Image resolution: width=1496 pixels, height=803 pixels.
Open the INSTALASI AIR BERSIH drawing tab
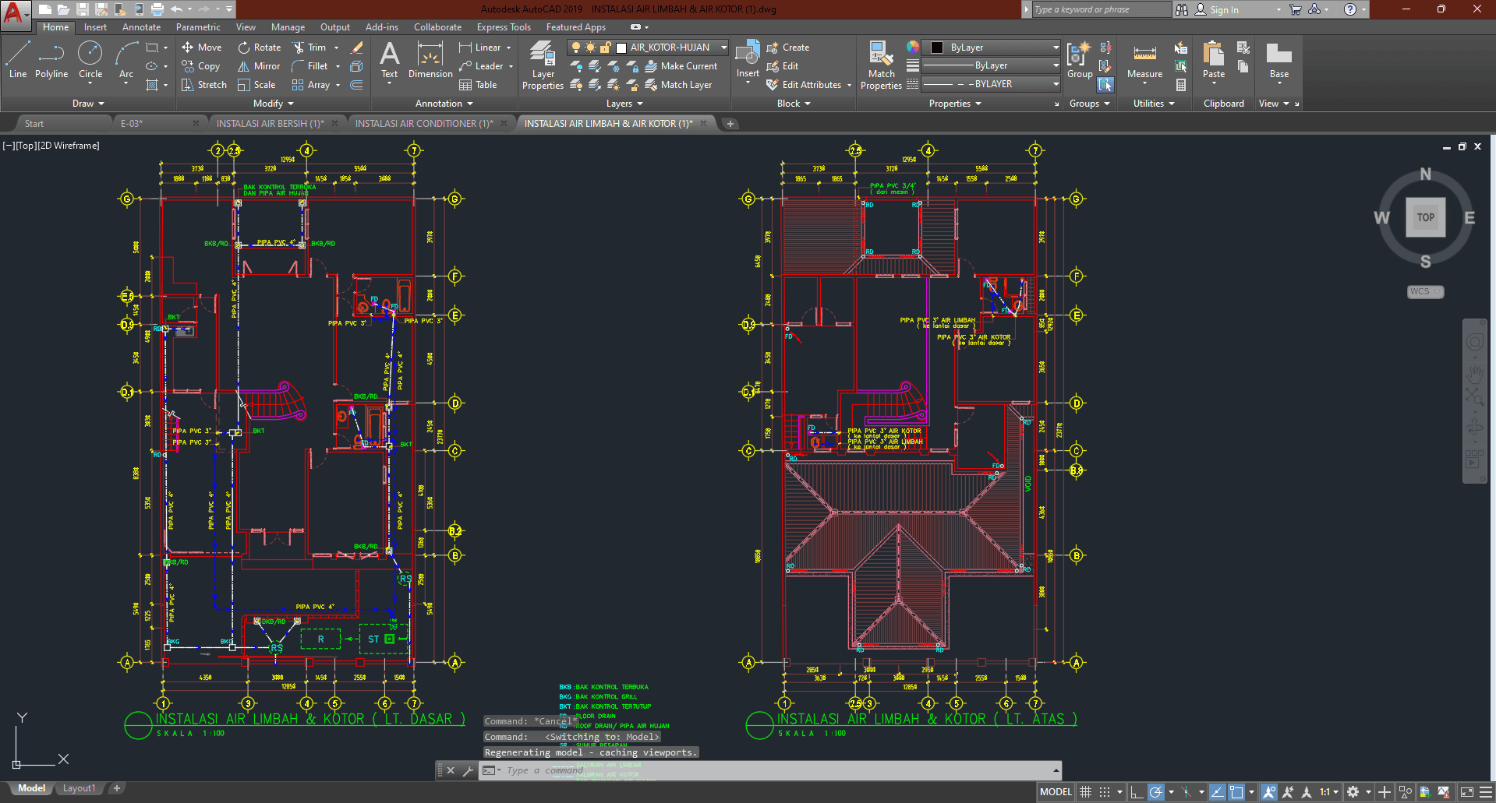point(270,123)
